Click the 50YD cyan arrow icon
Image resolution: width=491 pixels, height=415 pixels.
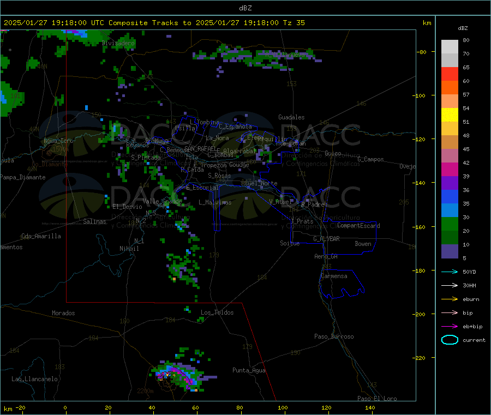450,272
